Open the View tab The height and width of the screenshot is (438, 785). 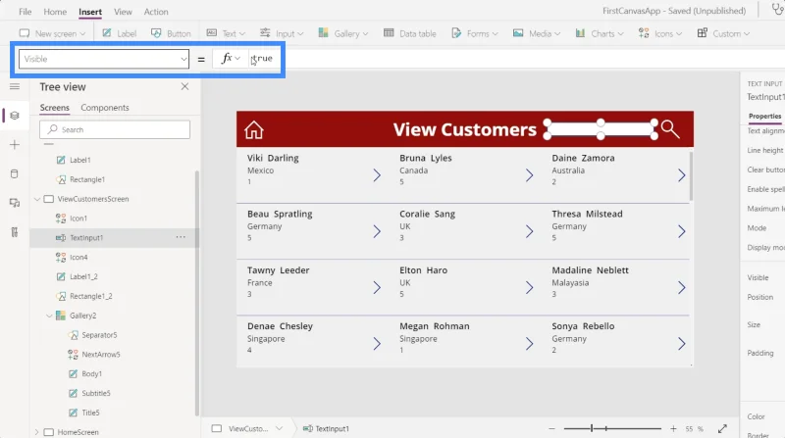[x=123, y=12]
